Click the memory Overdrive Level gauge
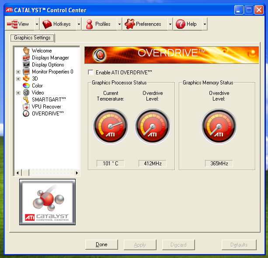Viewport: 268px width, 258px height. (219, 126)
